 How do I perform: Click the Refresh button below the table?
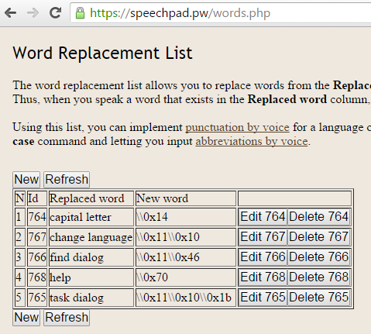click(67, 317)
